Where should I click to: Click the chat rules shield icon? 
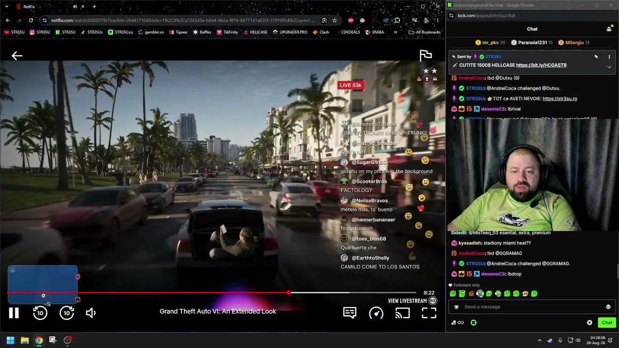click(456, 307)
